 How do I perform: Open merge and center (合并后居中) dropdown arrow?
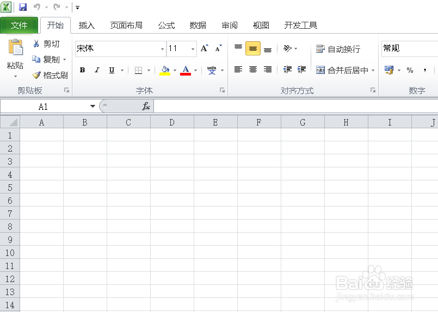pos(373,70)
